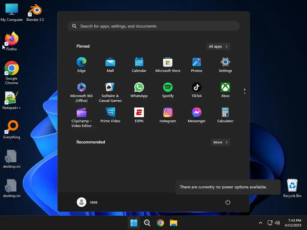Image resolution: width=307 pixels, height=230 pixels.
Task: Open the VM6 user account menu
Action: click(87, 202)
